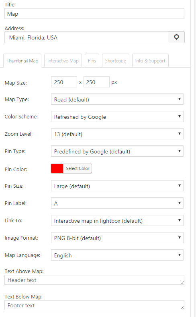
Task: Select the Pin Type dropdown
Action: (x=117, y=151)
